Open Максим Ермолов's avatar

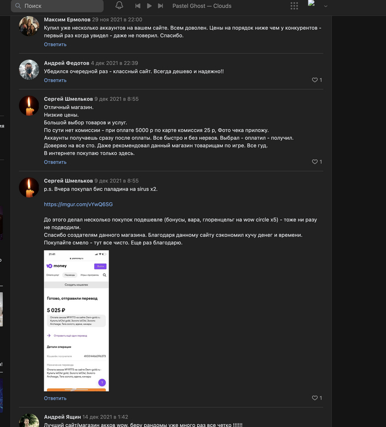pyautogui.click(x=29, y=26)
